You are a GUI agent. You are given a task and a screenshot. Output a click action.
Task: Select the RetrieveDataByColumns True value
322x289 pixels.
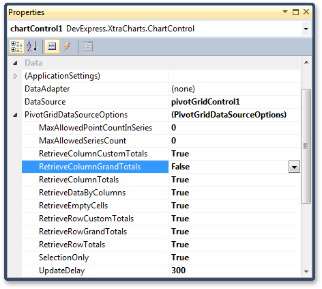[x=235, y=193]
